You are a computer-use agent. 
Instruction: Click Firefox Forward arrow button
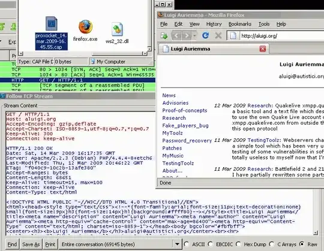[x=187, y=36]
